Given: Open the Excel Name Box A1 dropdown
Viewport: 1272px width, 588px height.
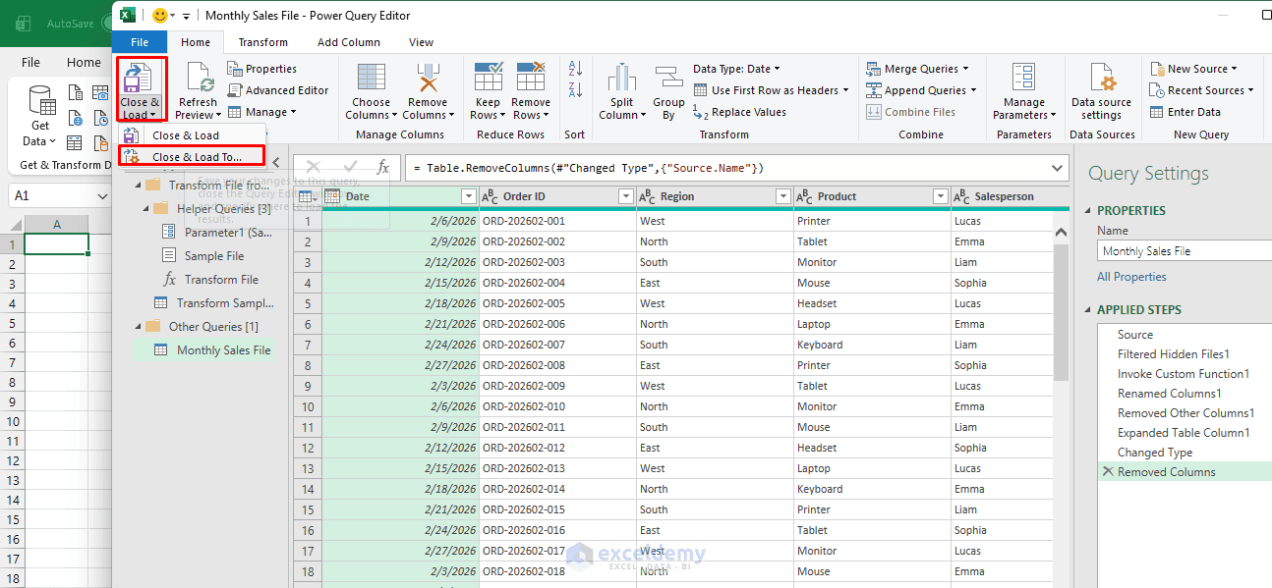Looking at the screenshot, I should 103,196.
